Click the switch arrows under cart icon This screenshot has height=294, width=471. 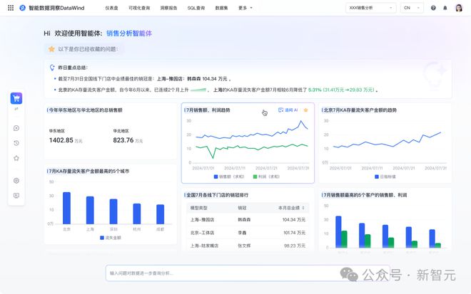(x=16, y=109)
